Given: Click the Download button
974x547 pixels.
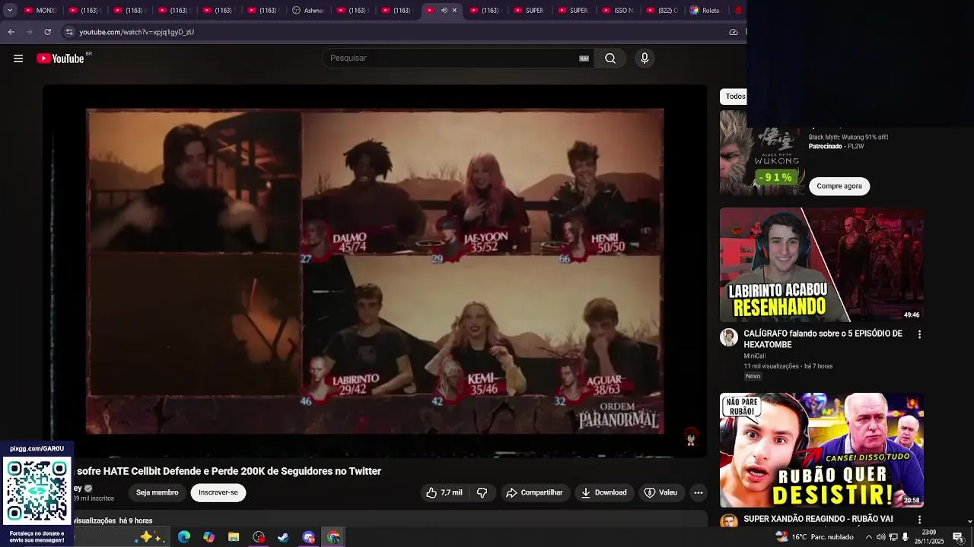Looking at the screenshot, I should tap(603, 492).
